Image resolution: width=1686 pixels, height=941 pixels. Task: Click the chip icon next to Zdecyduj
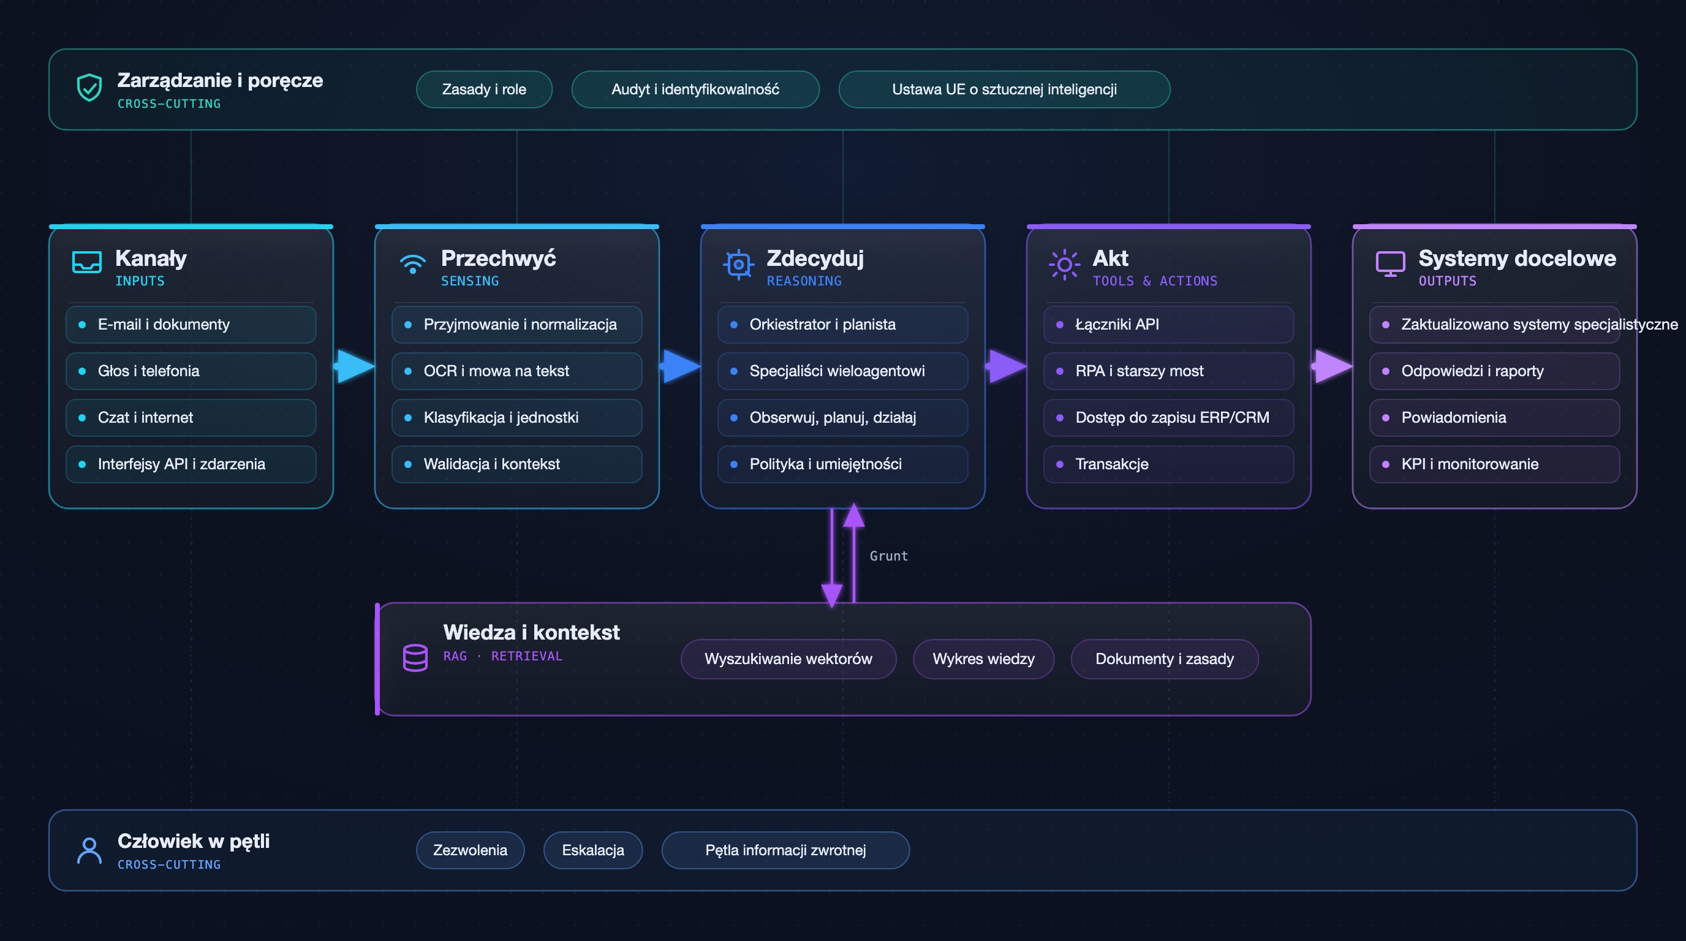738,265
